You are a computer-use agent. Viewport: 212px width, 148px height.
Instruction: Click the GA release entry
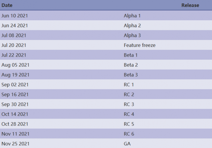click(x=127, y=143)
